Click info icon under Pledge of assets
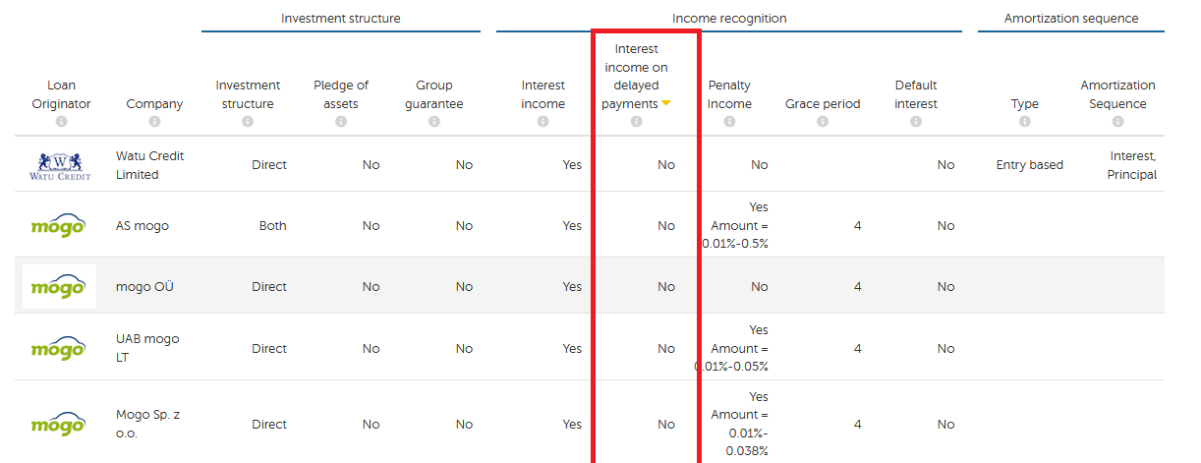Image resolution: width=1201 pixels, height=463 pixels. coord(341,122)
